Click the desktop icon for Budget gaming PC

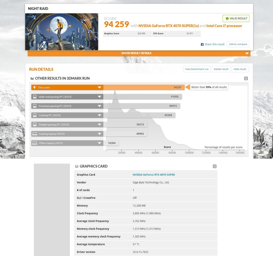tap(35, 124)
